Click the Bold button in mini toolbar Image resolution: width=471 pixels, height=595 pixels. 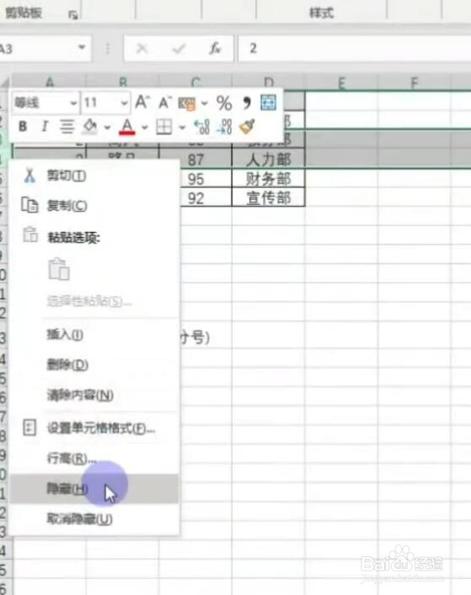tap(23, 127)
